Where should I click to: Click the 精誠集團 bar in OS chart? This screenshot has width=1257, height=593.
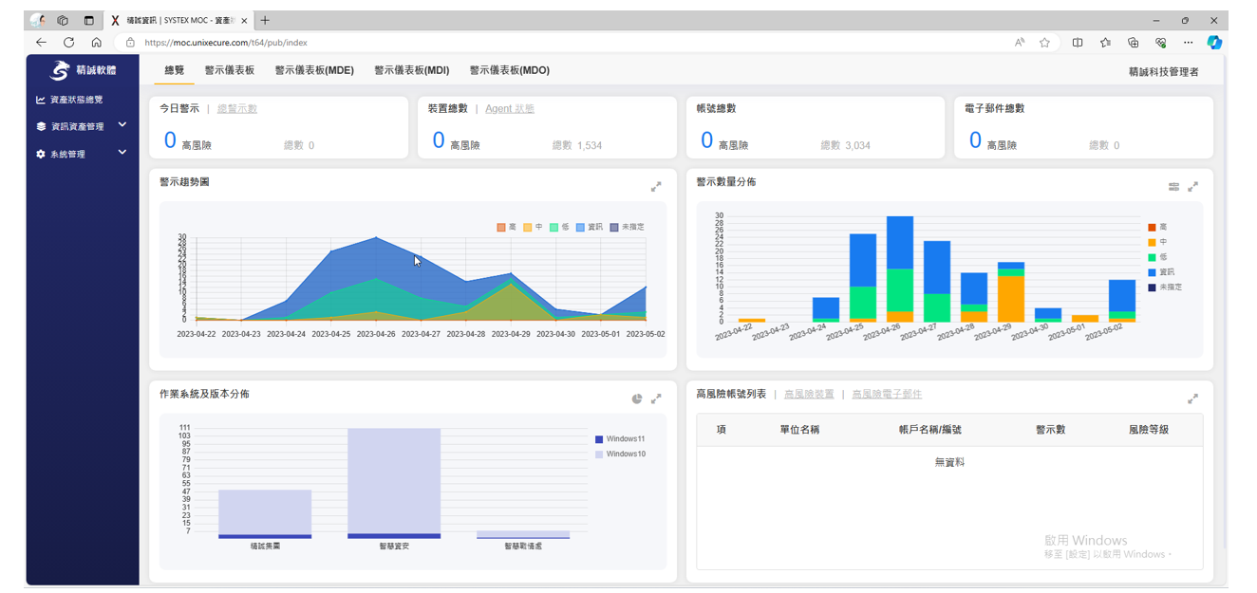pyautogui.click(x=265, y=514)
